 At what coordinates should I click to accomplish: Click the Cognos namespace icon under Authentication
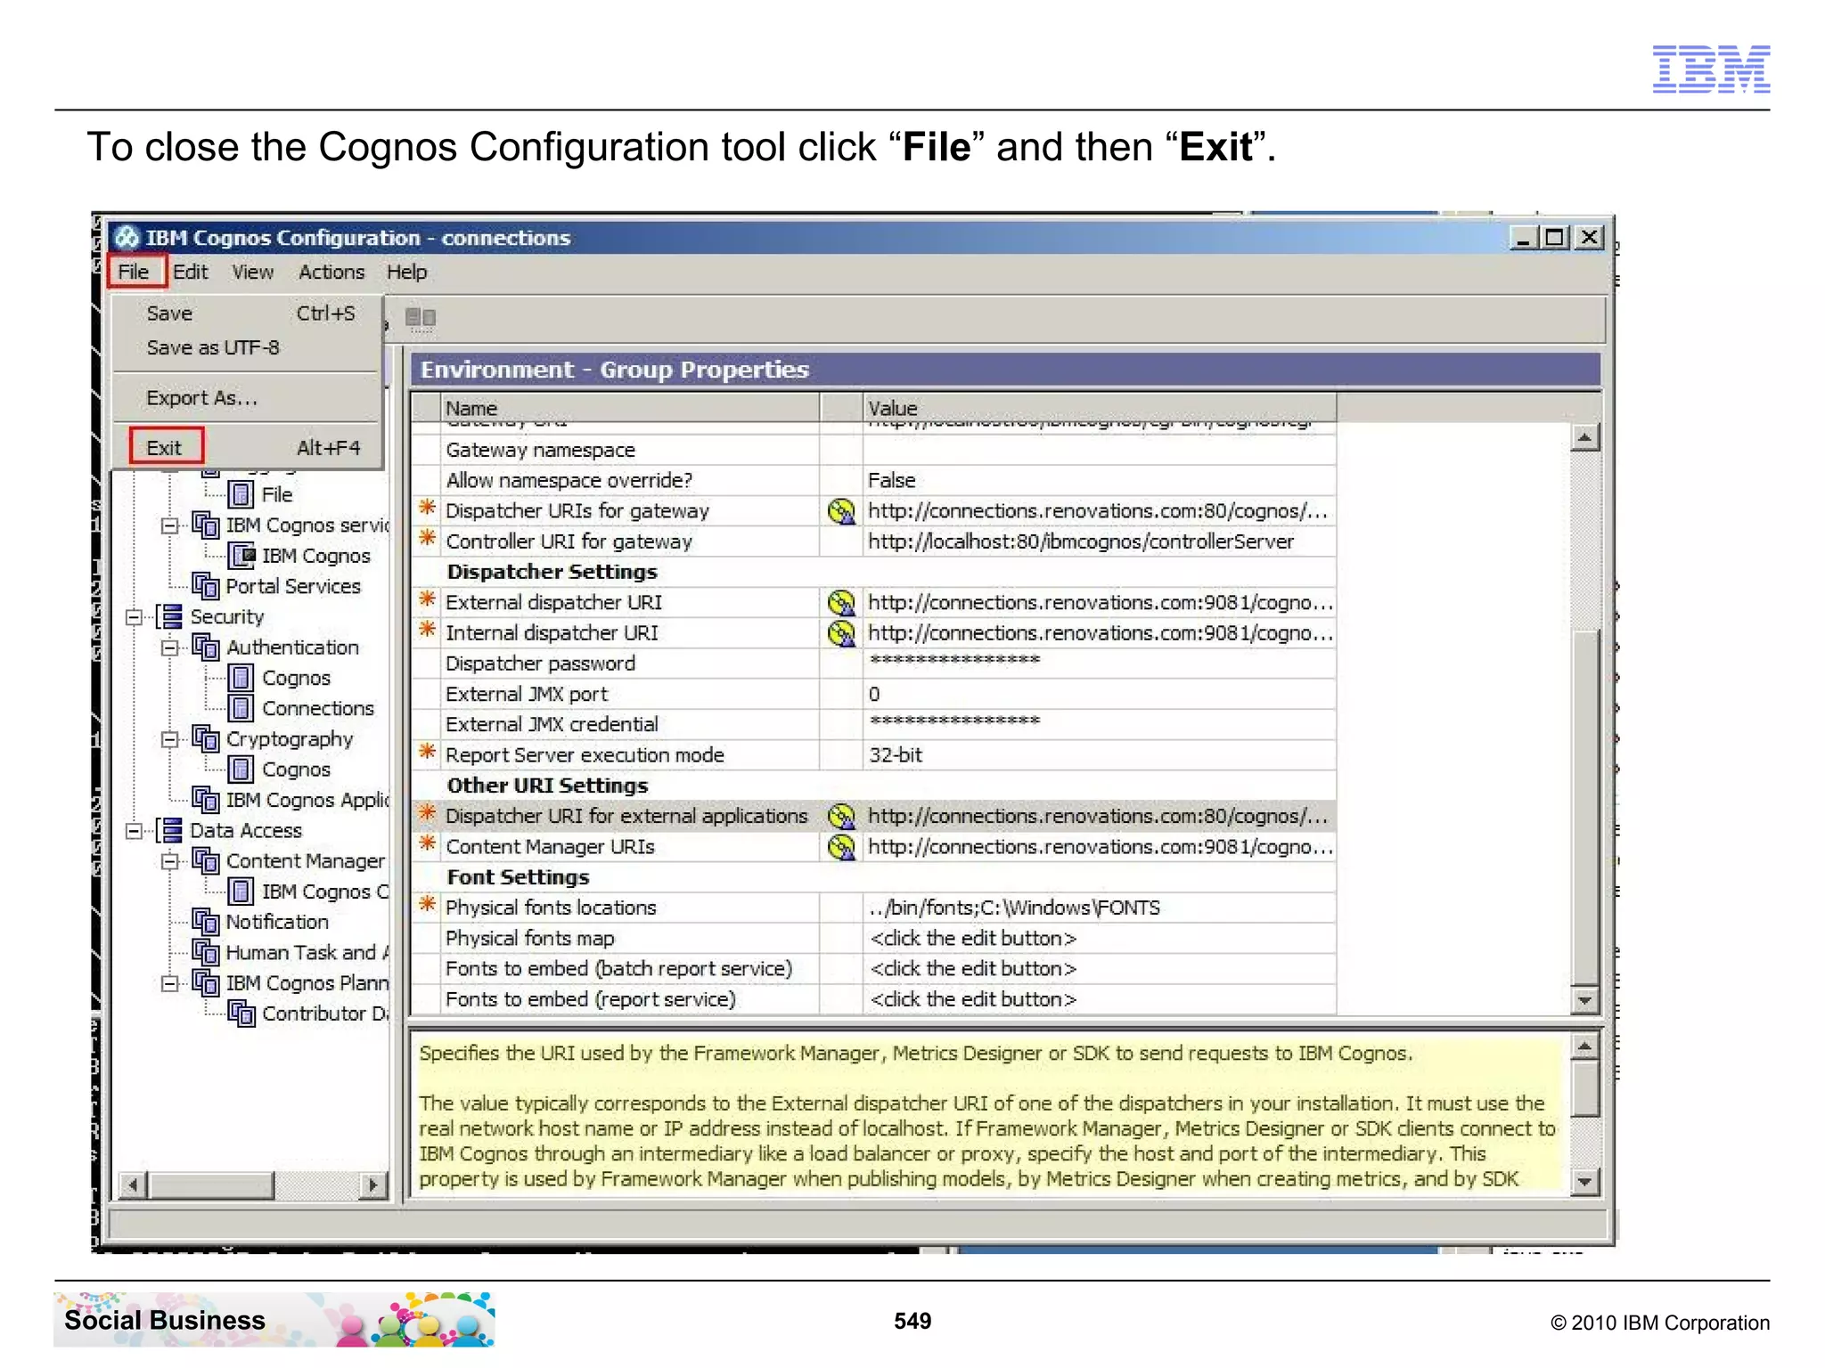point(240,678)
